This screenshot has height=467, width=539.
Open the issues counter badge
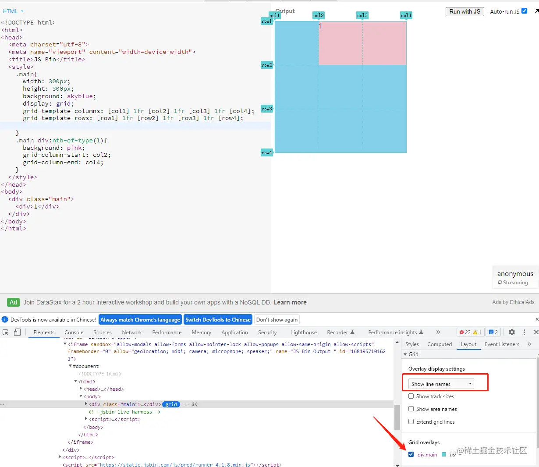click(x=493, y=332)
